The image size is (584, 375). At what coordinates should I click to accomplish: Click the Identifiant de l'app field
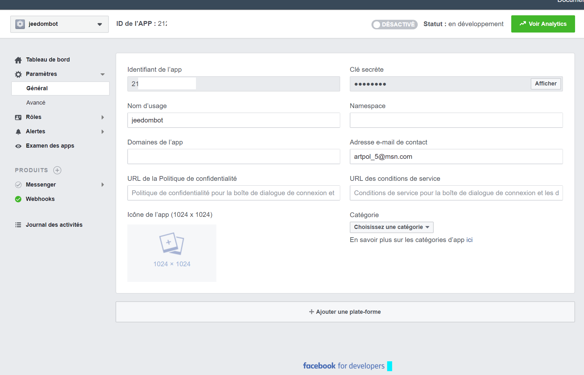point(234,84)
